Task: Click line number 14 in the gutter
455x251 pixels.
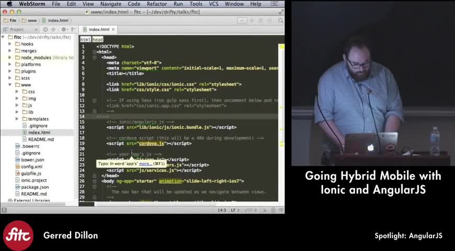Action: pyautogui.click(x=83, y=117)
